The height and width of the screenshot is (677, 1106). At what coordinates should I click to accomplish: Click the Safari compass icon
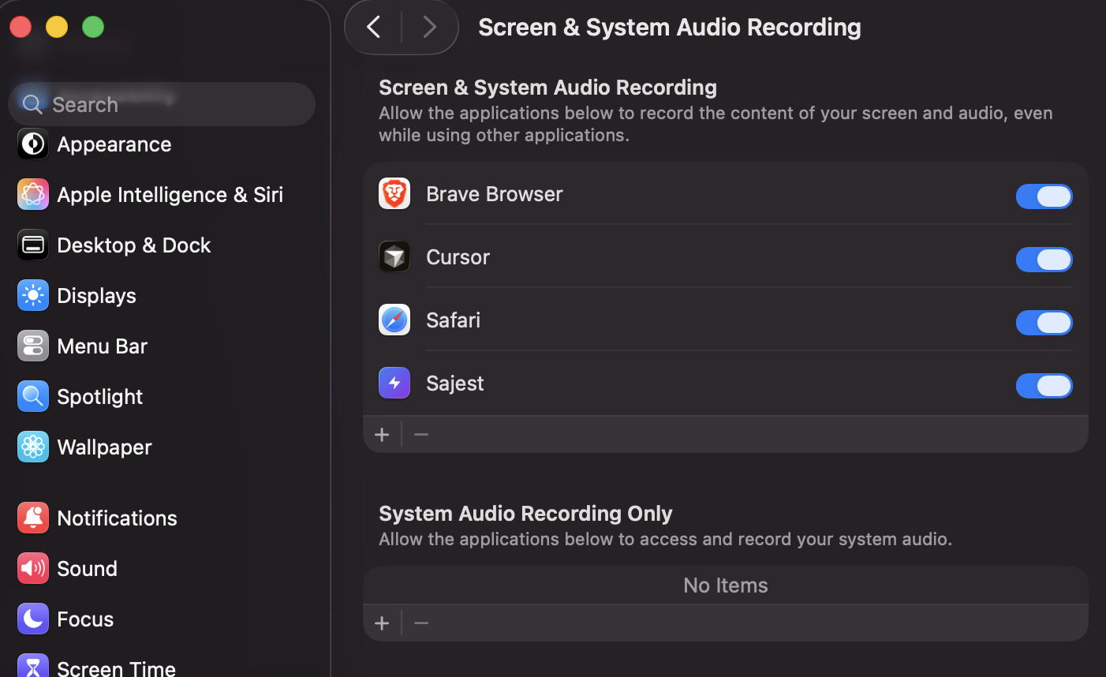[x=394, y=320]
